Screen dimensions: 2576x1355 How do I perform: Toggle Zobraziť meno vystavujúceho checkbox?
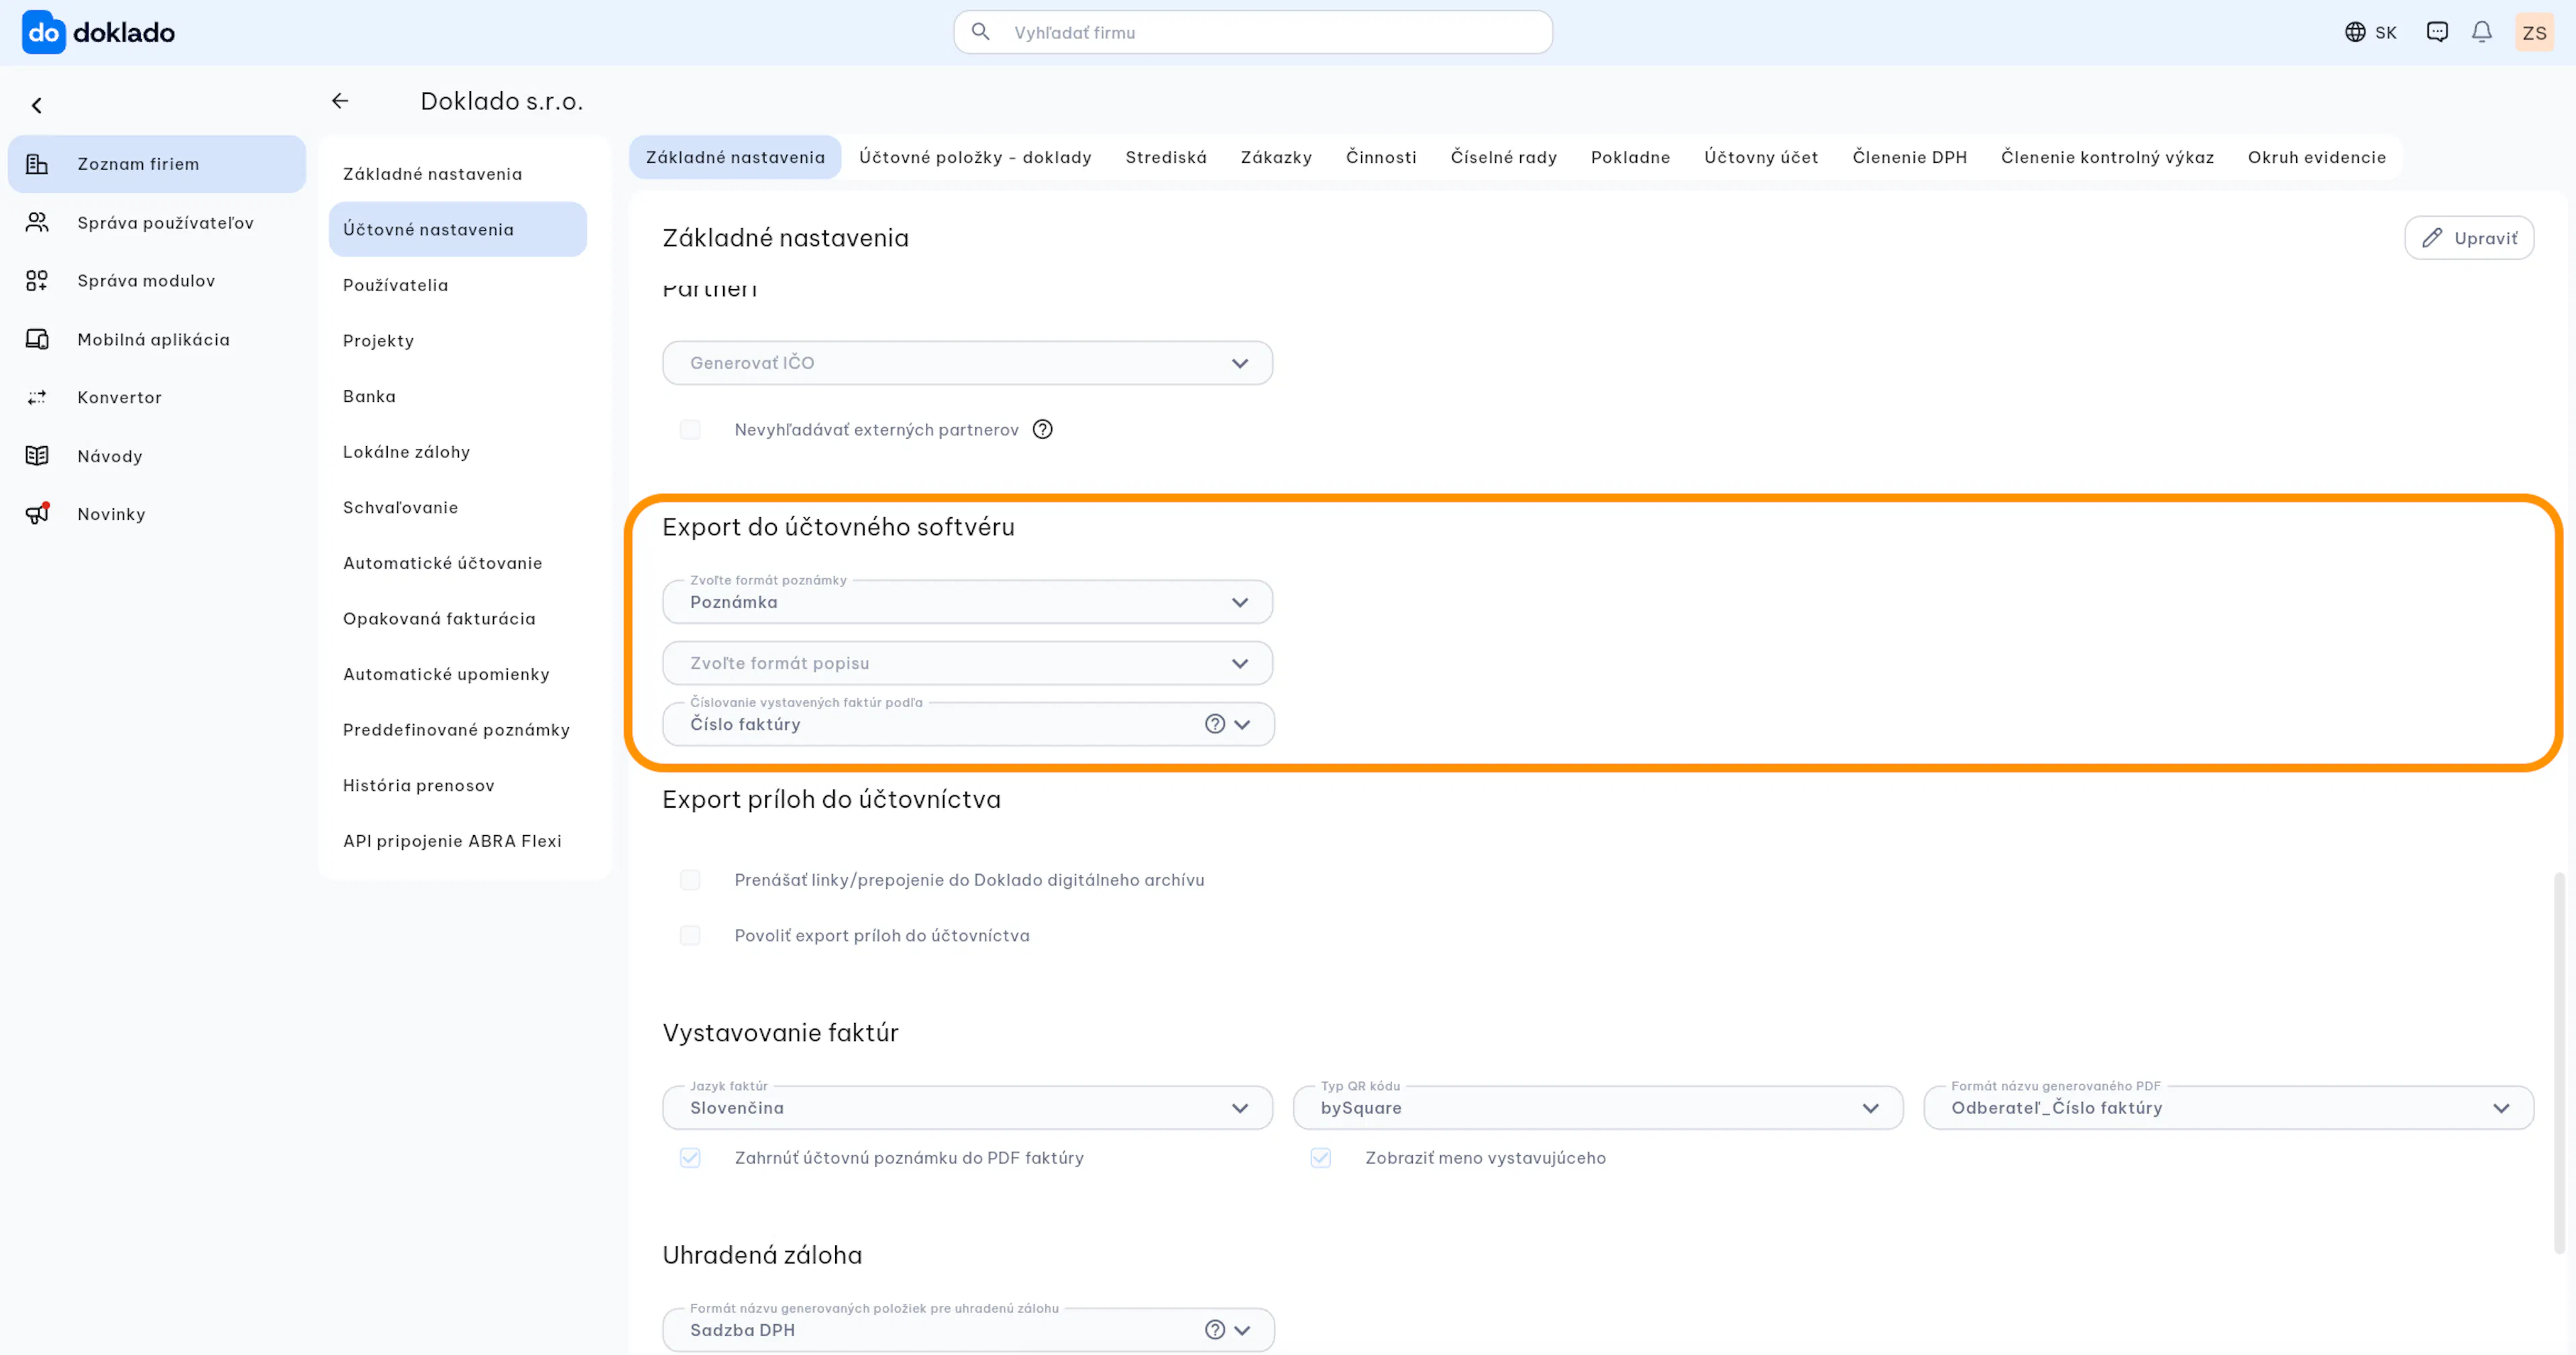click(1320, 1158)
